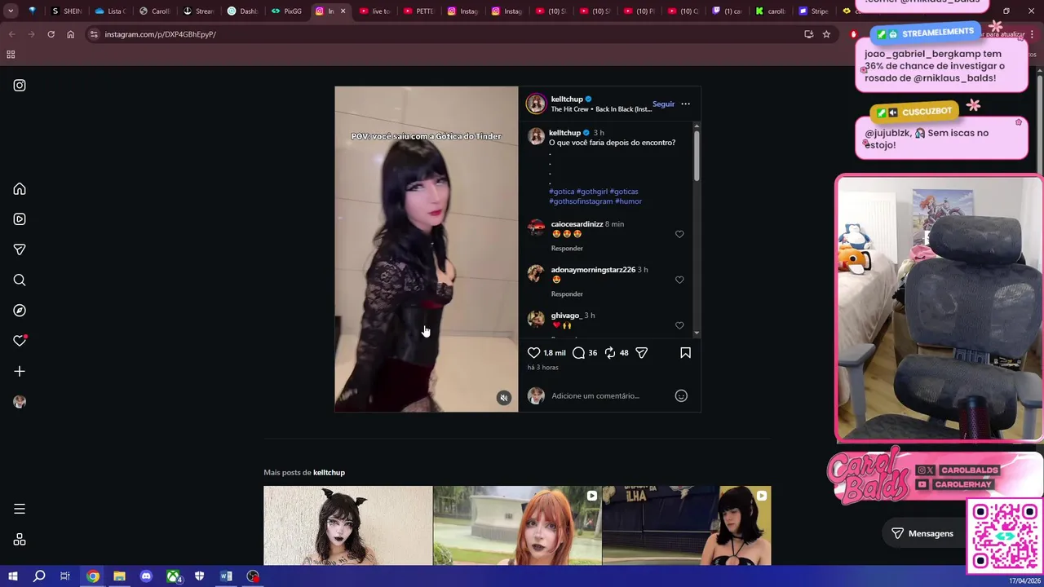
Task: Open hashtag #humor
Action: 628,201
